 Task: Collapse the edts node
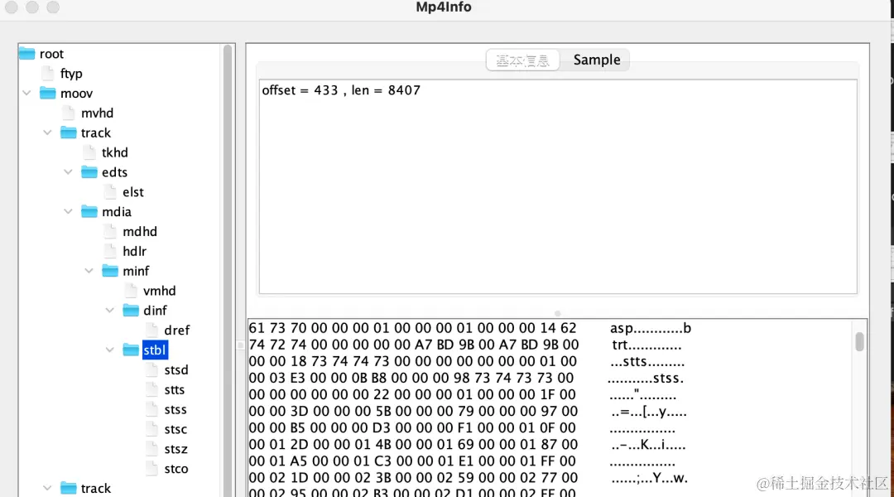pyautogui.click(x=69, y=171)
